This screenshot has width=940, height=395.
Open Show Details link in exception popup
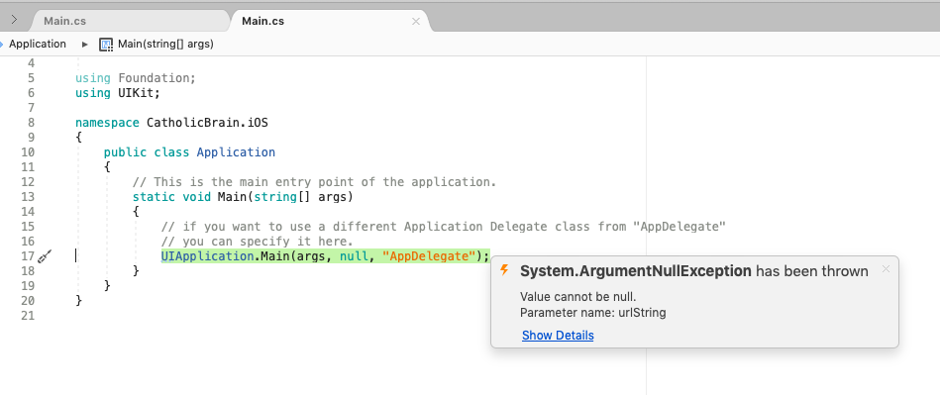click(x=558, y=335)
